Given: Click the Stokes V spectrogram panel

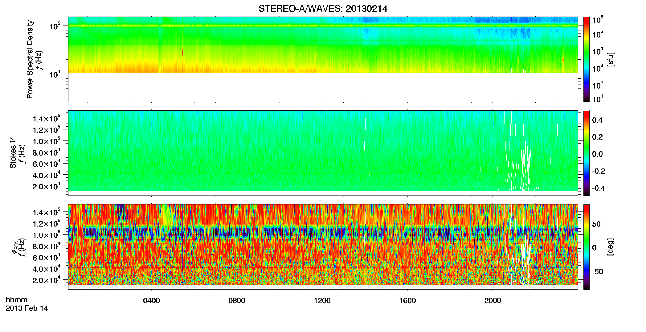Looking at the screenshot, I should click(x=323, y=153).
